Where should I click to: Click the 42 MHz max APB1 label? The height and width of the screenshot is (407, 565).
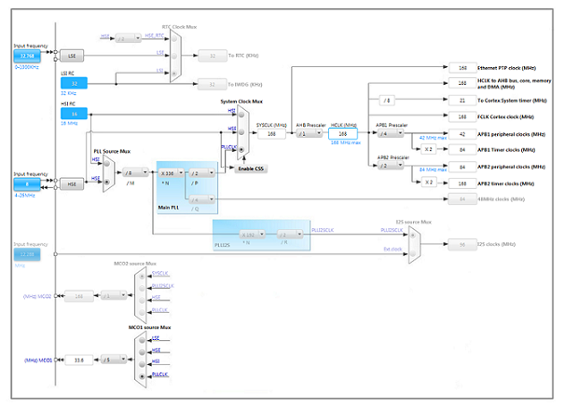coord(433,138)
